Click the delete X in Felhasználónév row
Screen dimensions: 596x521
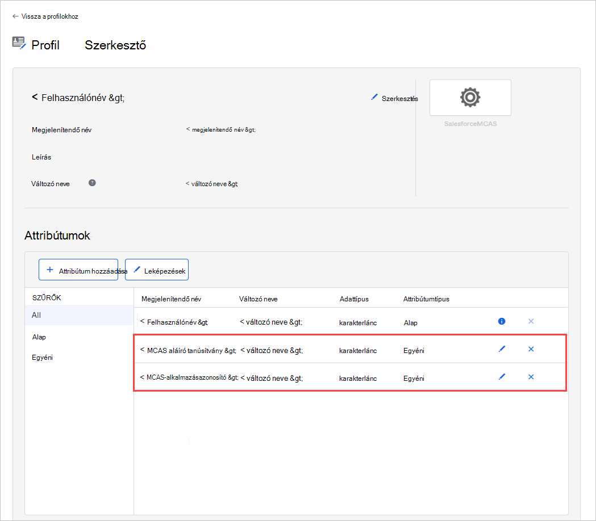coord(531,321)
